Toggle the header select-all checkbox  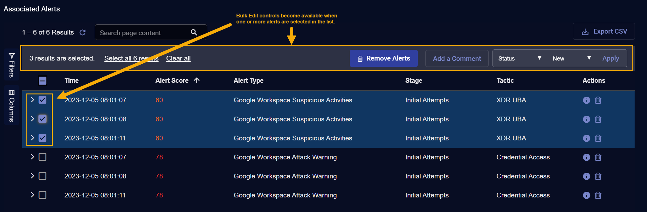click(x=42, y=81)
